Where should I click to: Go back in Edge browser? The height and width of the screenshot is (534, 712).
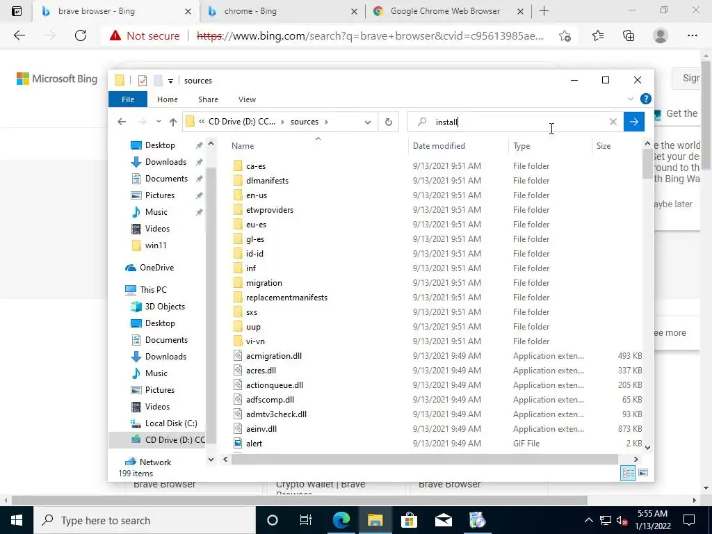(x=19, y=35)
